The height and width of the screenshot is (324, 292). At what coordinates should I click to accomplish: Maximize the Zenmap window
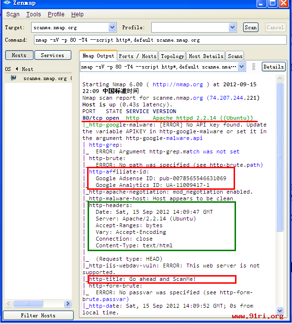[x=272, y=3]
